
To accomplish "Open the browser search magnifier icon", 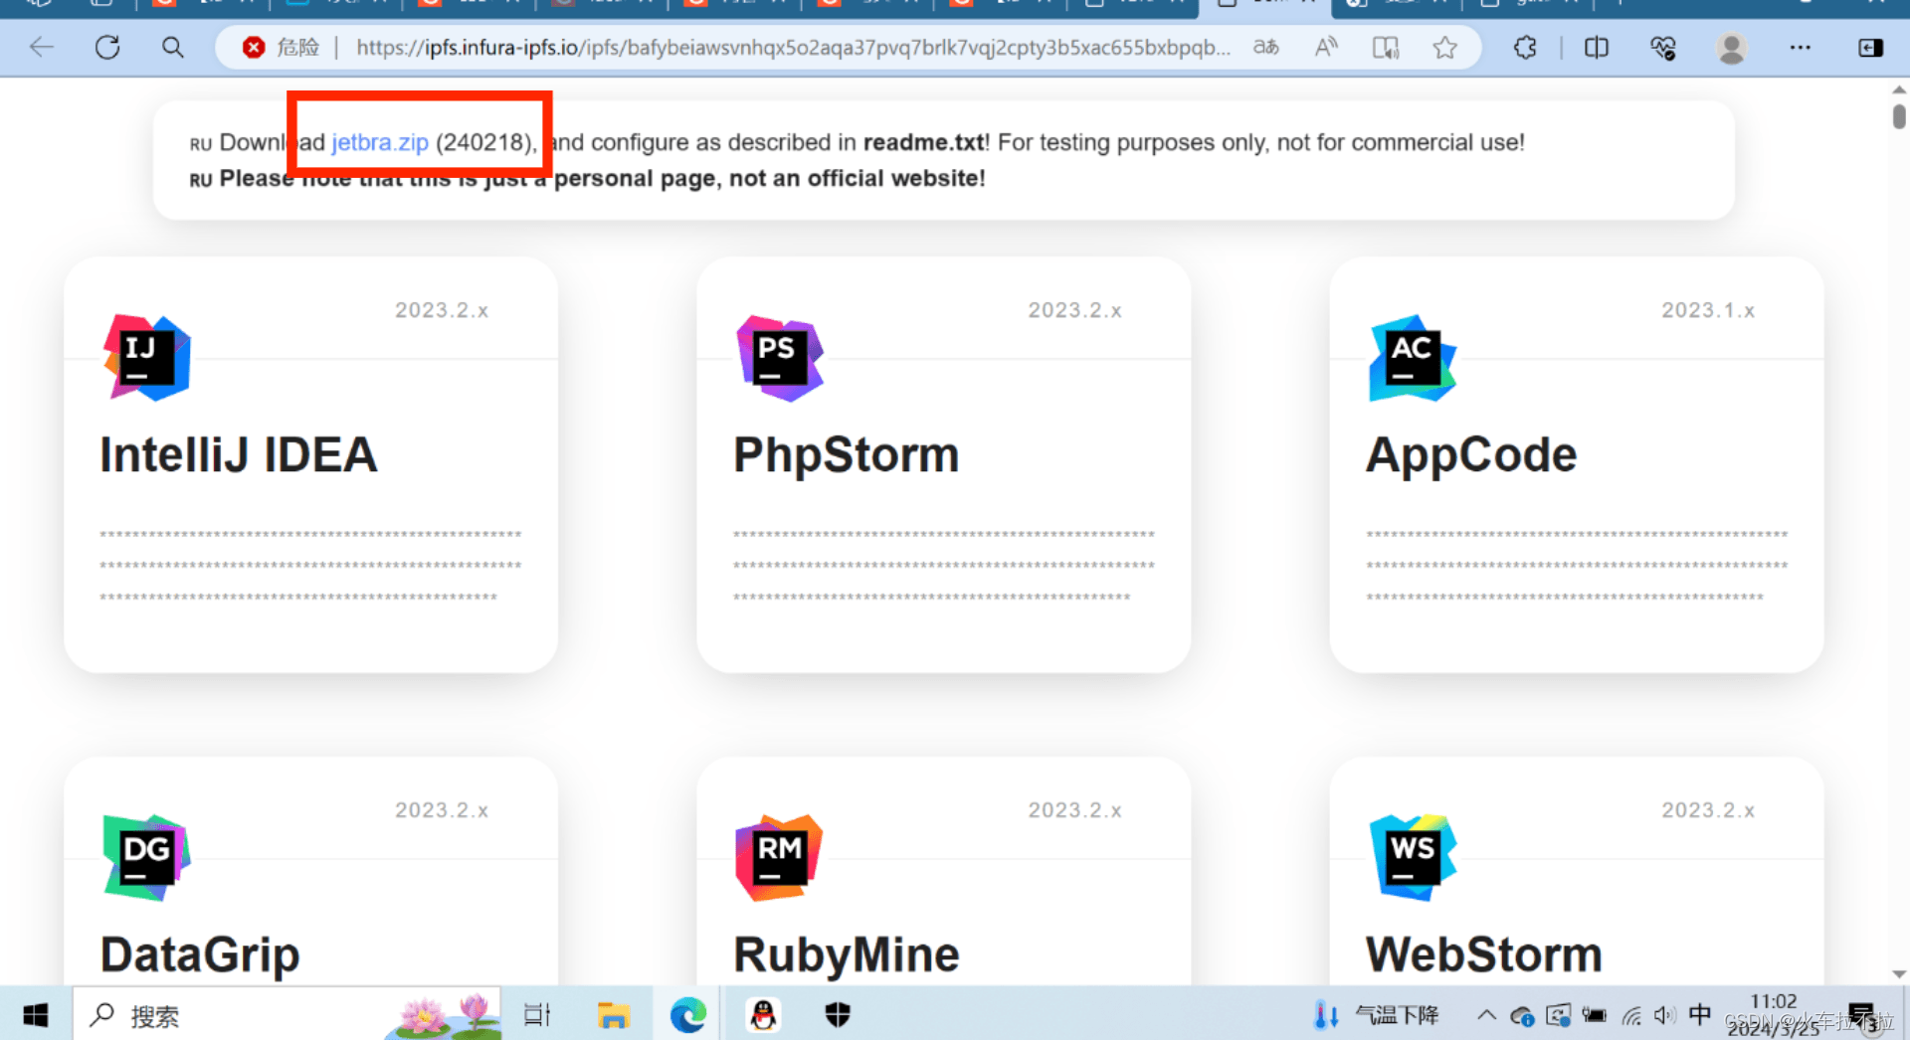I will point(172,47).
